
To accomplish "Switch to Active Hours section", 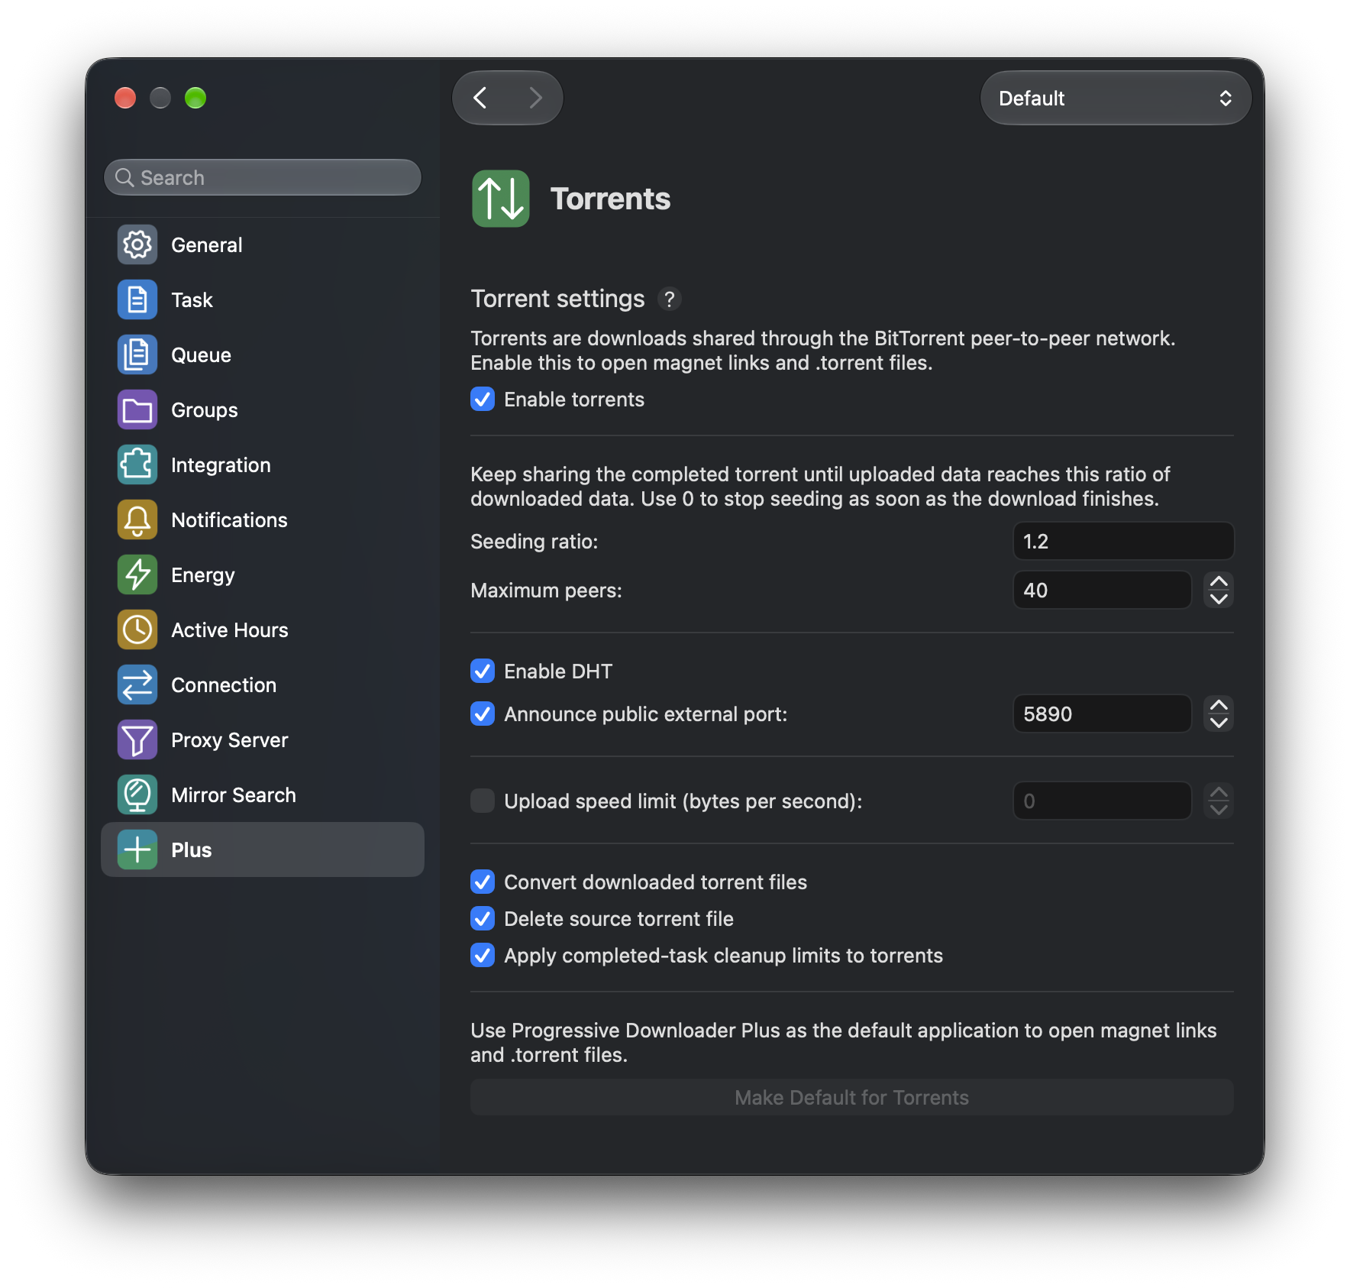I will 263,629.
